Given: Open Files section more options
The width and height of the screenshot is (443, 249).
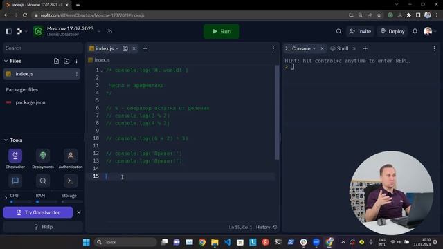Looking at the screenshot, I should pos(76,61).
